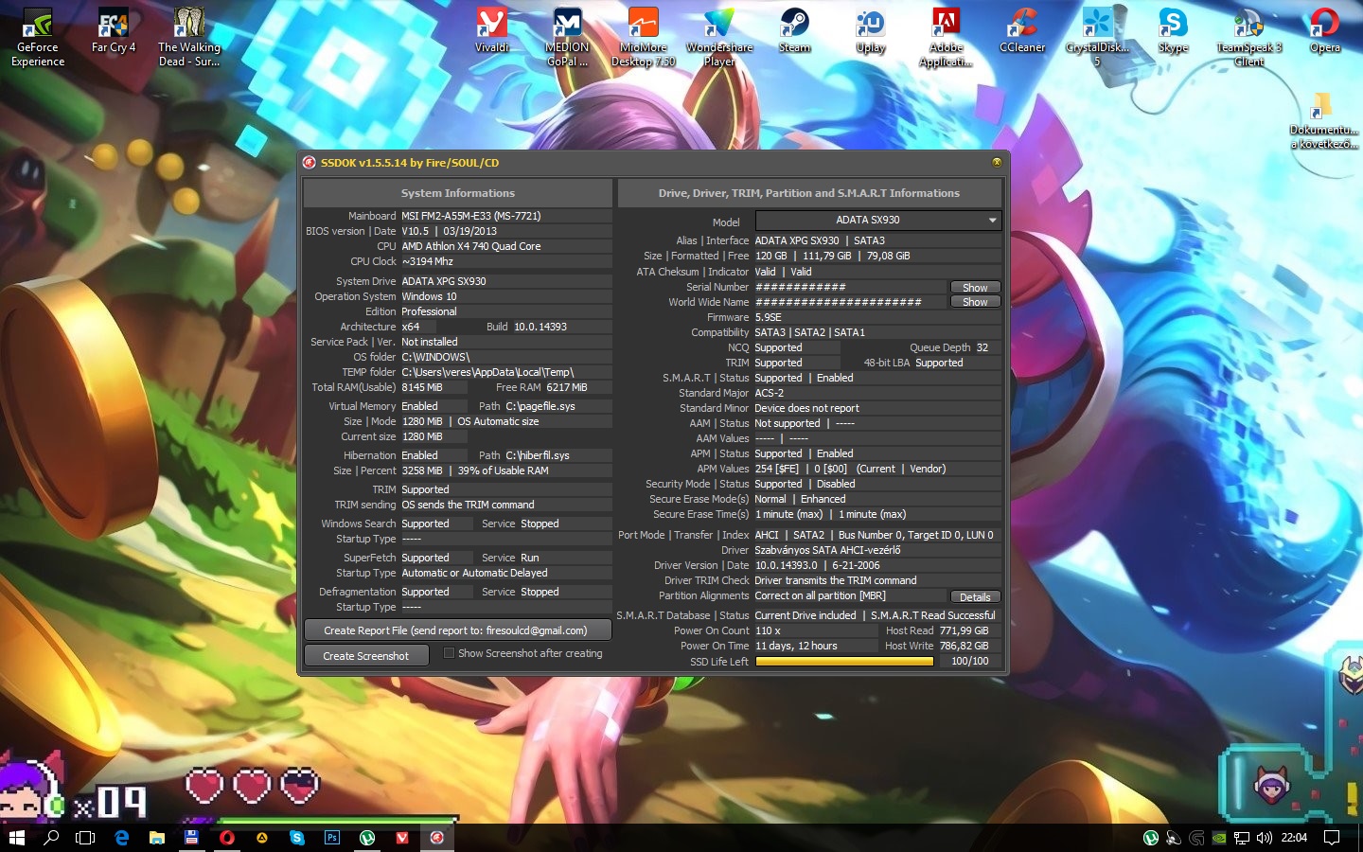Open taskbar search

(x=51, y=838)
